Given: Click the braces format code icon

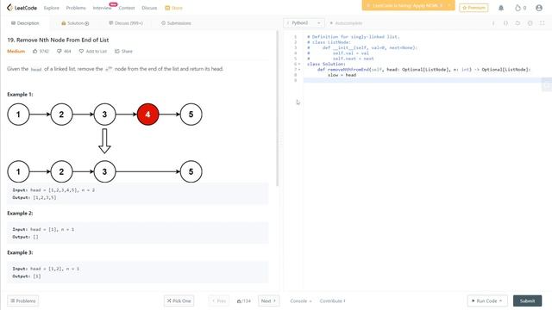Looking at the screenshot, I should [505, 23].
